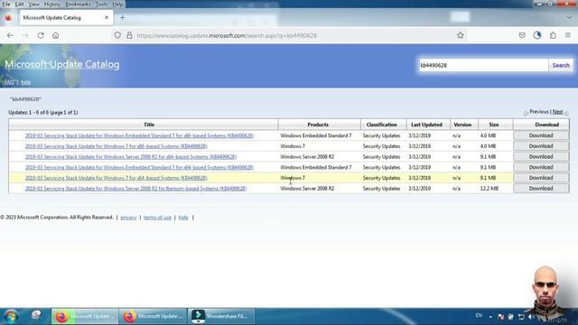List all tabs dropdown arrow
This screenshot has height=325, width=578.
coord(569,17)
